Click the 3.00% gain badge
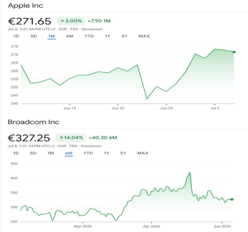The image size is (248, 232). 71,21
